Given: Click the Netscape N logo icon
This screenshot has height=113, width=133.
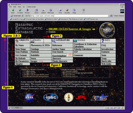Looking at the screenshot, I should (x=122, y=11).
